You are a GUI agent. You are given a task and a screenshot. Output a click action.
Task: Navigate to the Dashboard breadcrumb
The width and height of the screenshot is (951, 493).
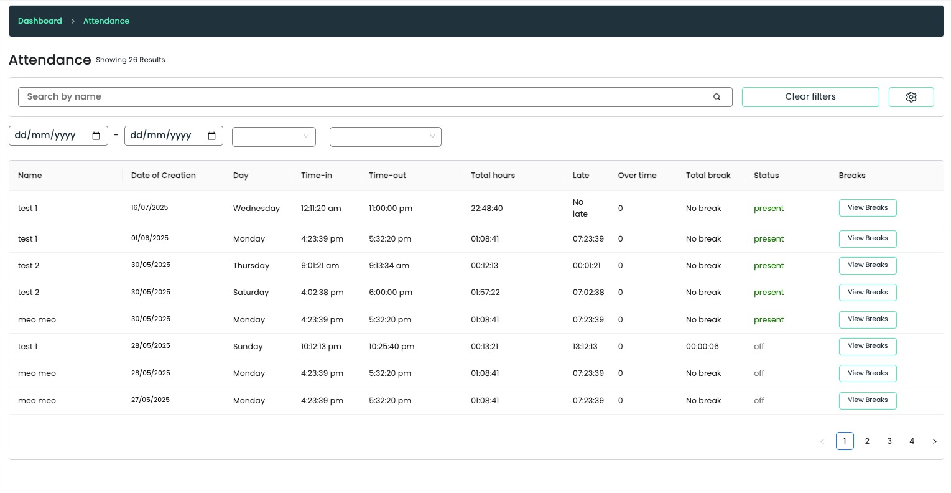[x=40, y=21]
